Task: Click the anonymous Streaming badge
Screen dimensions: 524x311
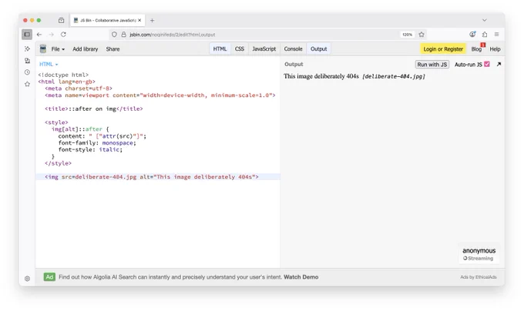Action: [479, 254]
